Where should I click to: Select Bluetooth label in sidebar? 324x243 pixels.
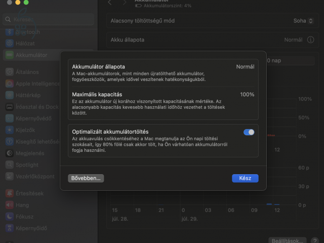pos(28,32)
